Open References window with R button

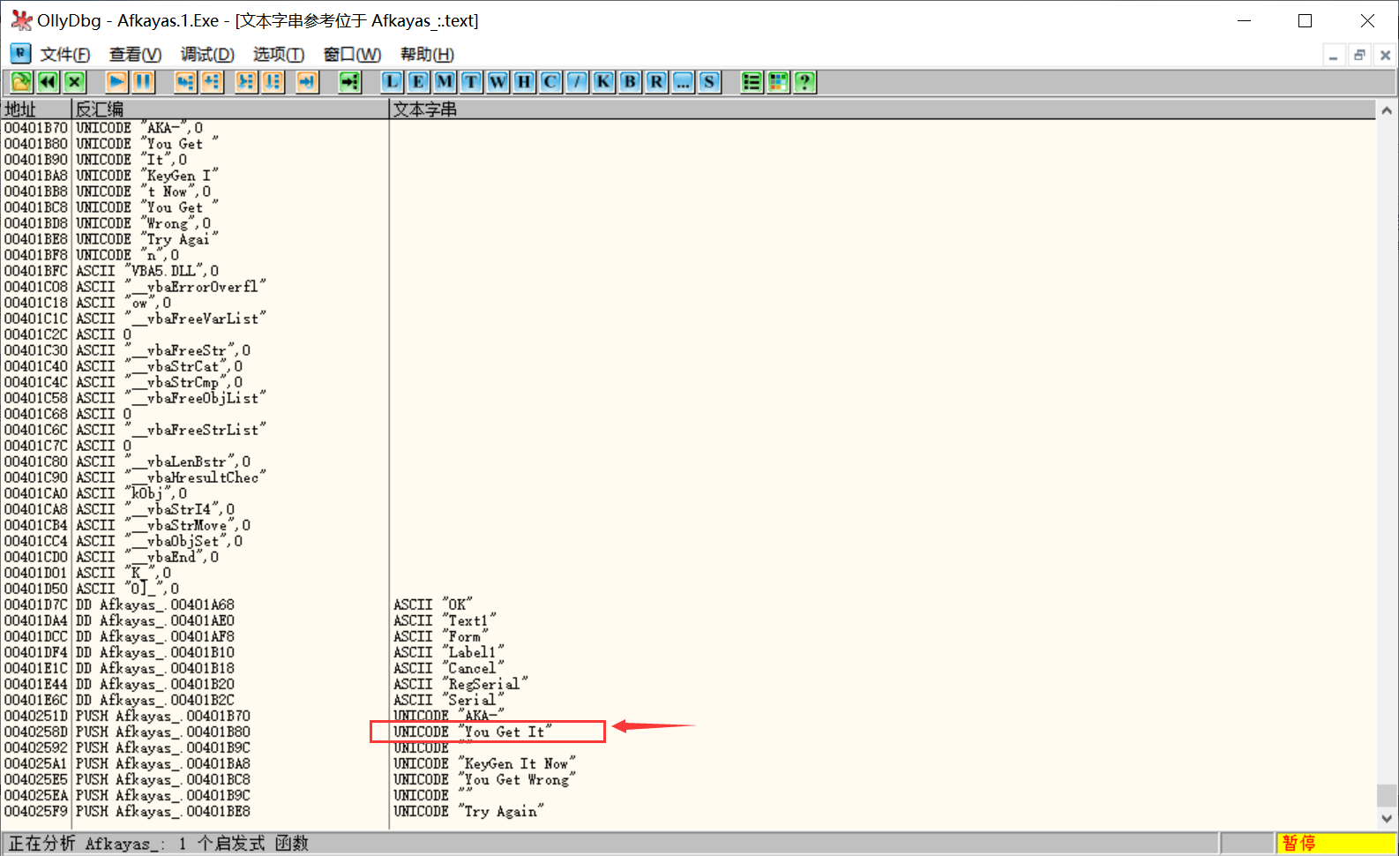(x=656, y=82)
